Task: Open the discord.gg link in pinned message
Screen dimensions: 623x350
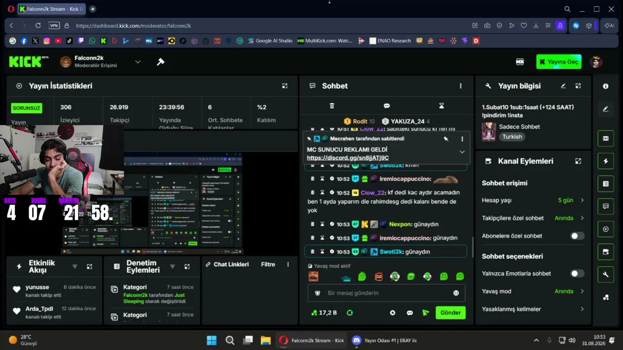Action: click(x=348, y=158)
